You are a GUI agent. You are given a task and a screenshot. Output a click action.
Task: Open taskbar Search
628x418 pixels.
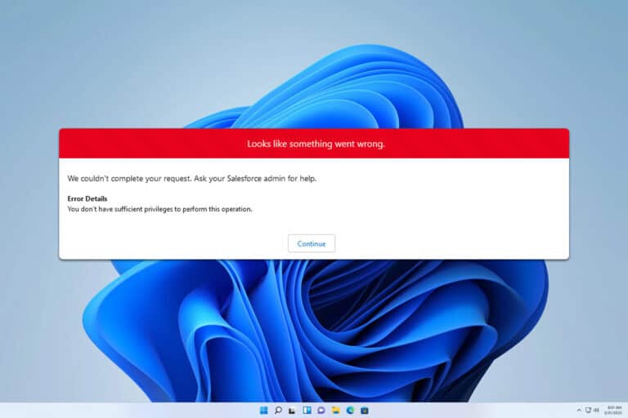click(278, 410)
